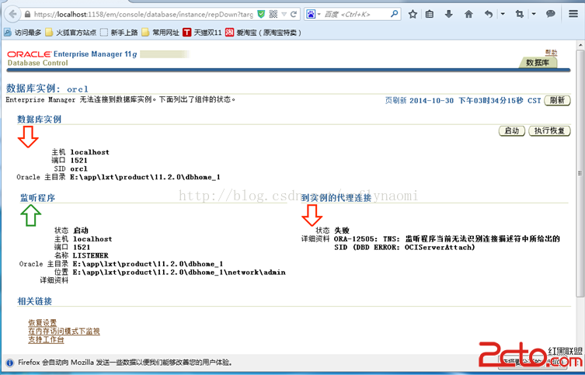The width and height of the screenshot is (585, 375).
Task: Click the magnifier search icon
Action: coord(394,14)
